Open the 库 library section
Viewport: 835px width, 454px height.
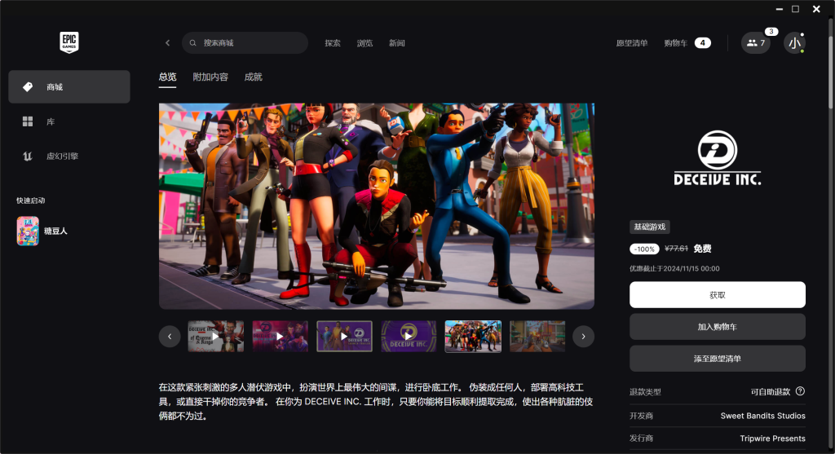[69, 121]
